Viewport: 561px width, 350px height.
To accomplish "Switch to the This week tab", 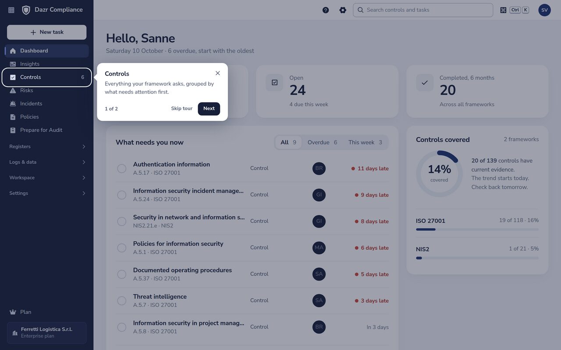I will coord(365,142).
